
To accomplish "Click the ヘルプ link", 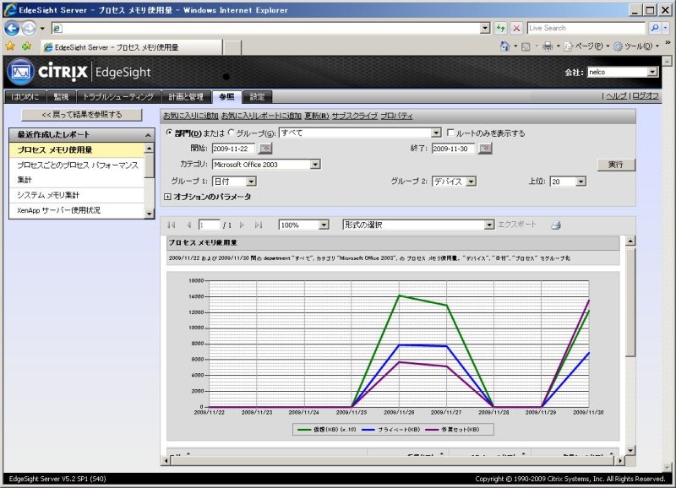I will coord(616,96).
